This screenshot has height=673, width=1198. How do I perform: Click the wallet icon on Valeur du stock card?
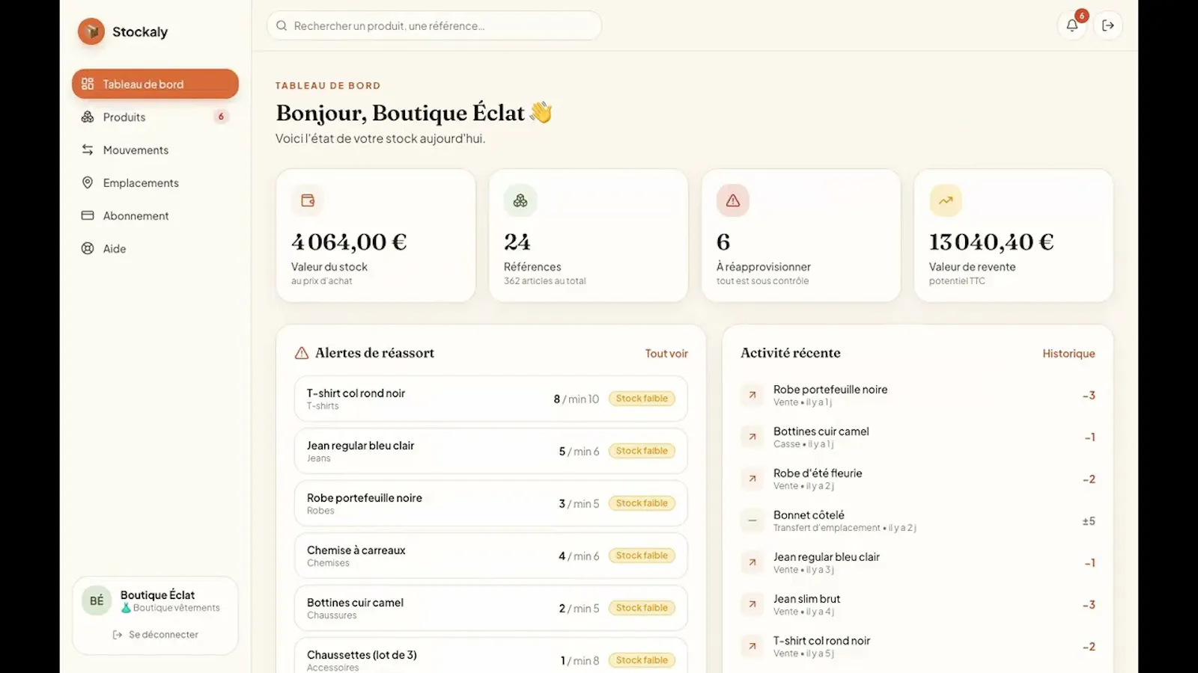click(x=308, y=200)
